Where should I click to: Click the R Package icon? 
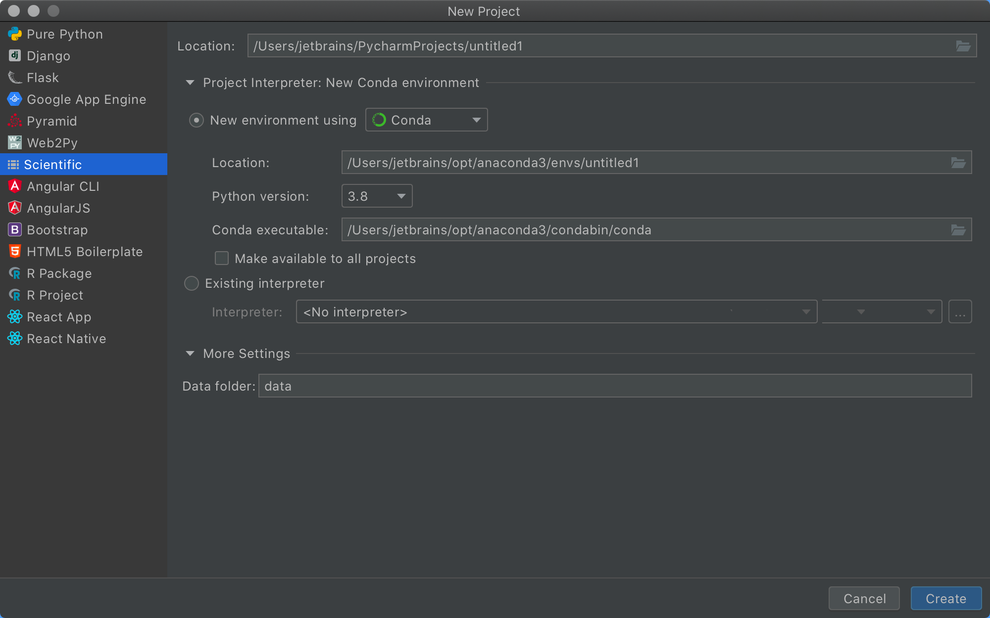[x=15, y=273]
